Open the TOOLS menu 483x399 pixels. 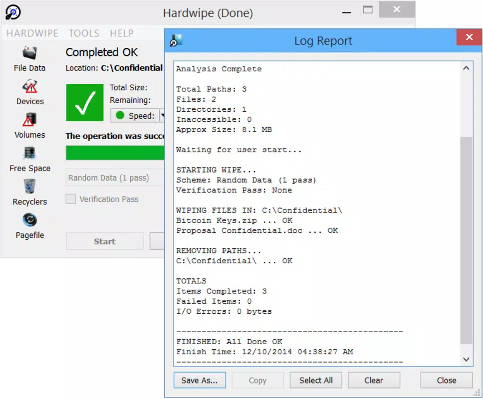(84, 33)
